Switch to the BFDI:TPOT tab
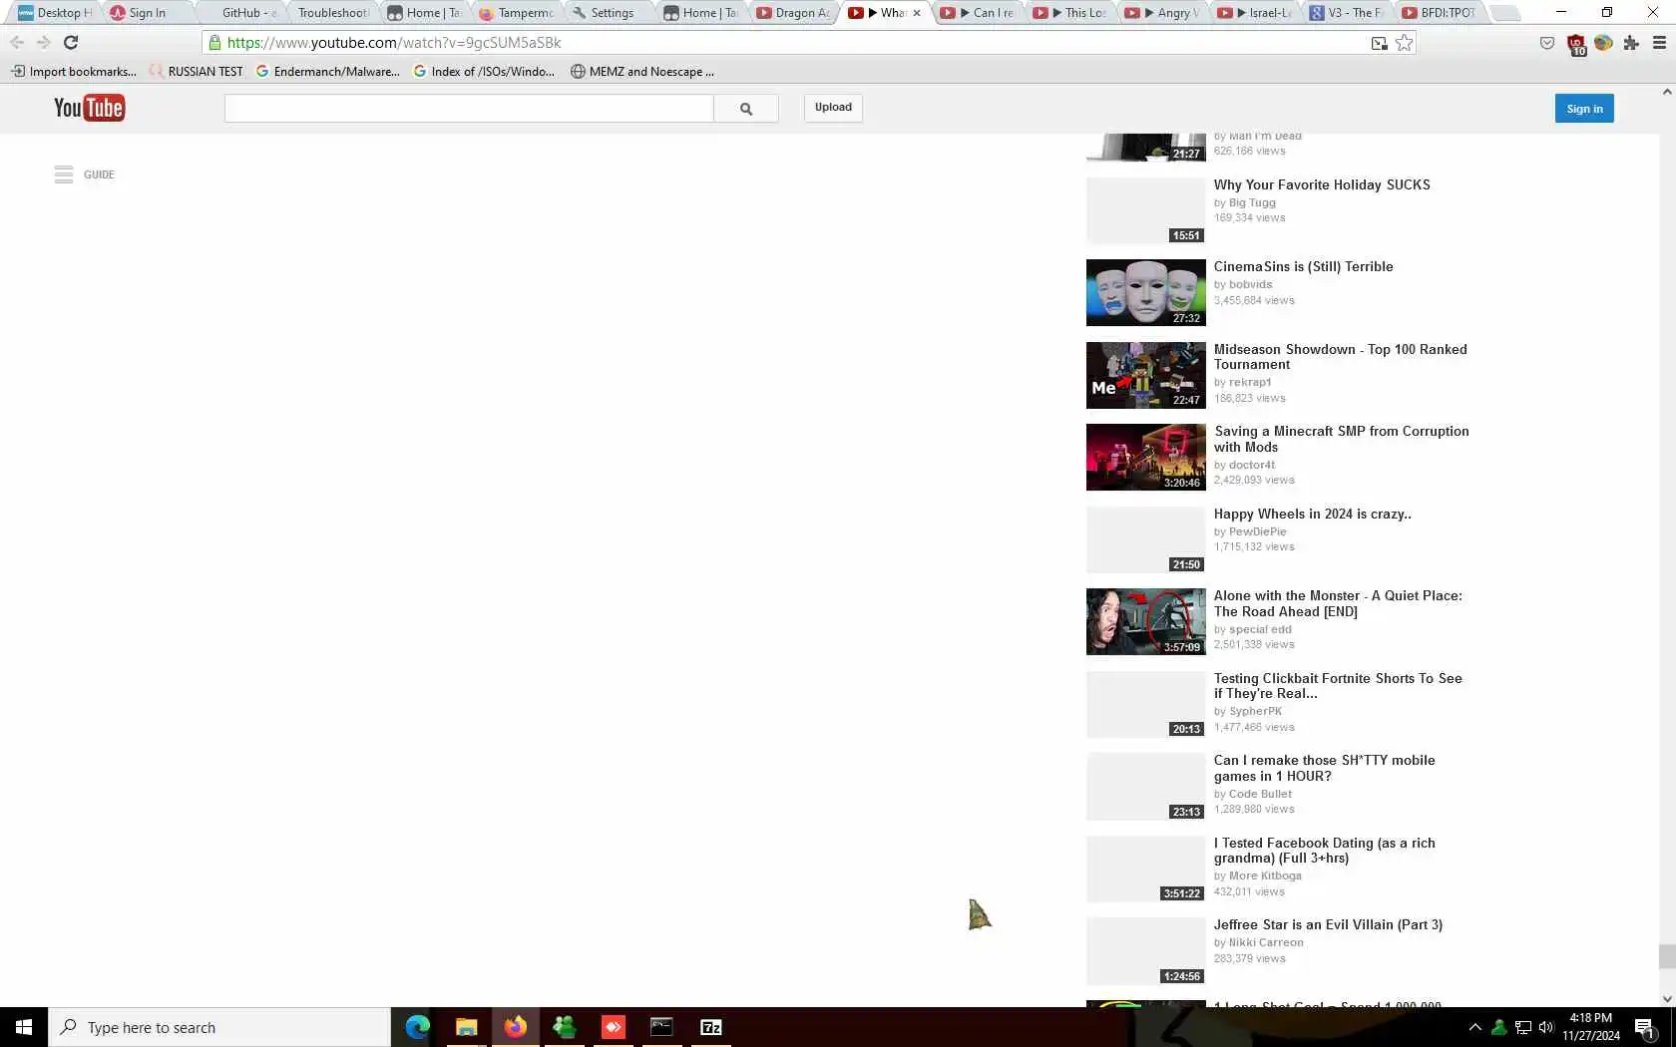The image size is (1676, 1047). (x=1438, y=13)
